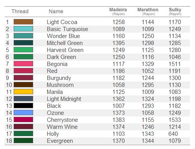195x149 pixels.
Task: Select the Sulky value 640 for Holly
Action: 173,134
